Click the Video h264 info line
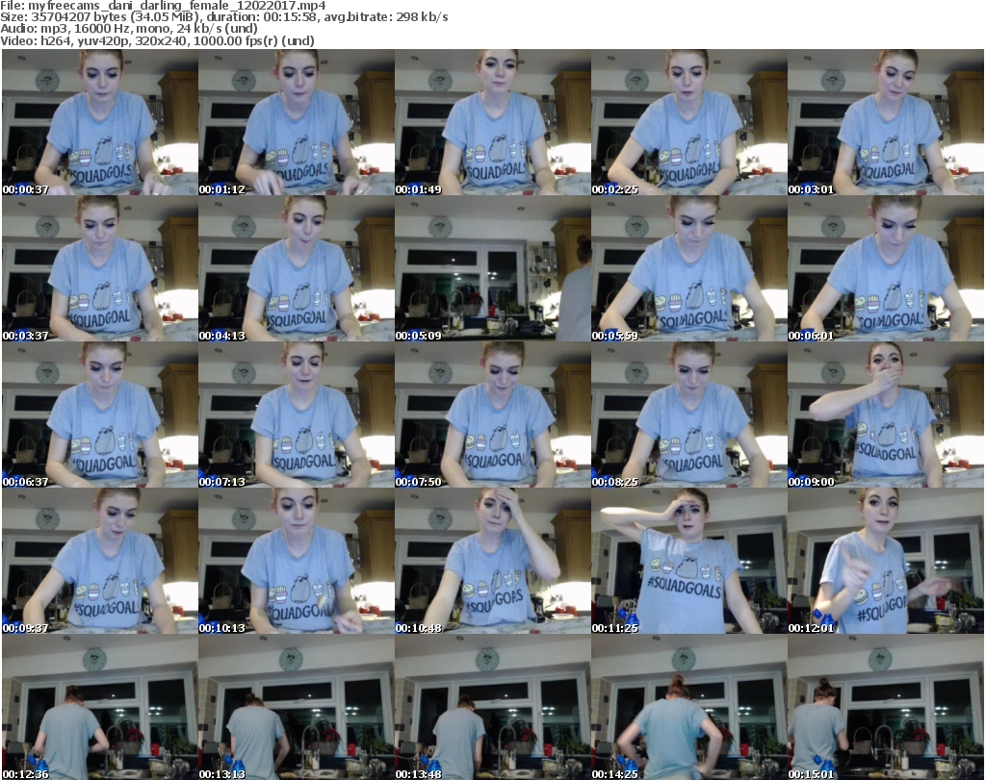 pos(157,40)
